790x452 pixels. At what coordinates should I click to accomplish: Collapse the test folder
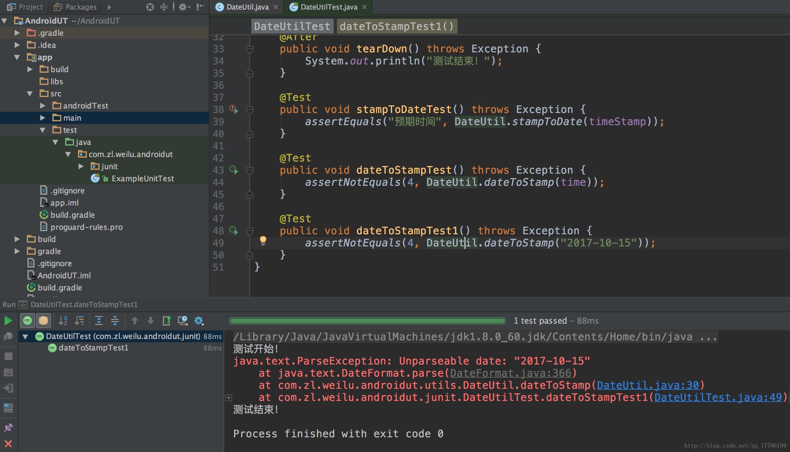coord(43,130)
